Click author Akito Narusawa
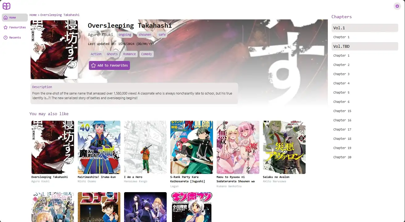 (x=274, y=181)
